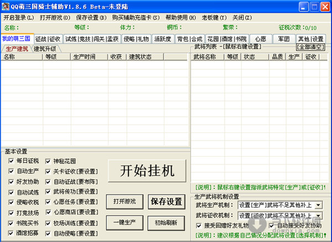Toggle the 神秘花园 checkbox
This screenshot has width=332, height=242.
(48, 161)
